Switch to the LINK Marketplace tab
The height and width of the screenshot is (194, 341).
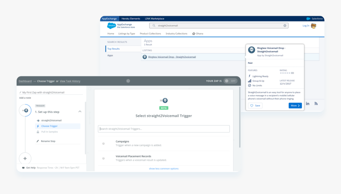point(155,19)
